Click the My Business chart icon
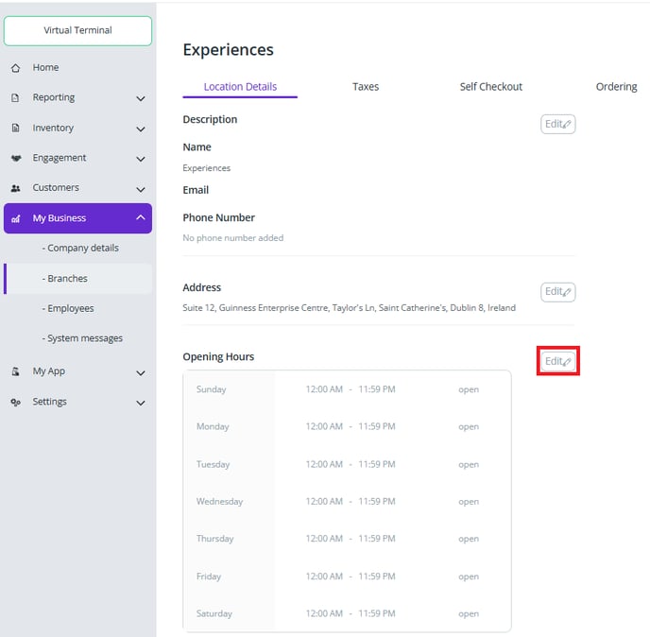Viewport: 650px width, 637px height. point(15,218)
